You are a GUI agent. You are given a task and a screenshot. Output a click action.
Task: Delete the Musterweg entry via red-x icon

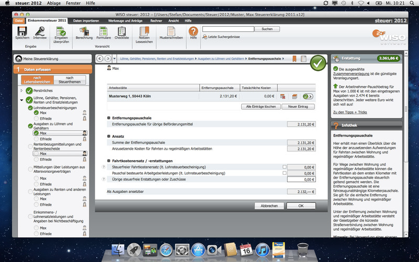282,96
